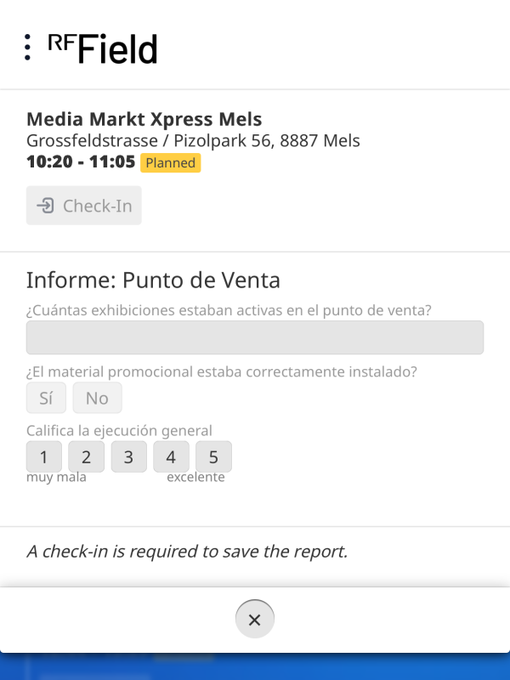The width and height of the screenshot is (510, 680).
Task: Select the Media Markt Xpress Mels title
Action: 144,119
